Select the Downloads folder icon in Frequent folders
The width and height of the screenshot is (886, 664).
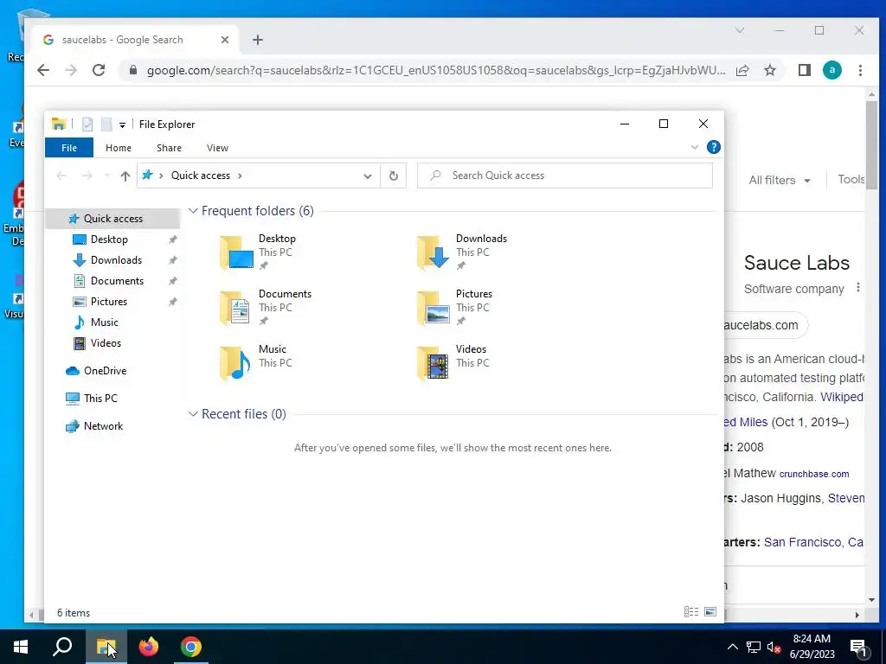pos(433,252)
